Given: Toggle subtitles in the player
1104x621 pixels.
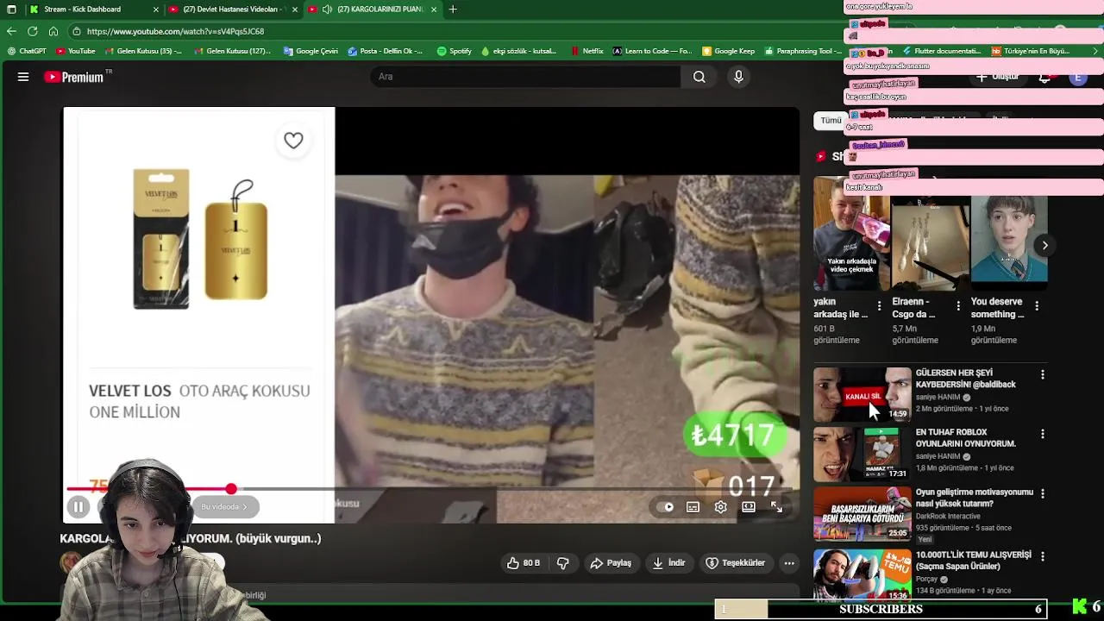Looking at the screenshot, I should [x=693, y=507].
